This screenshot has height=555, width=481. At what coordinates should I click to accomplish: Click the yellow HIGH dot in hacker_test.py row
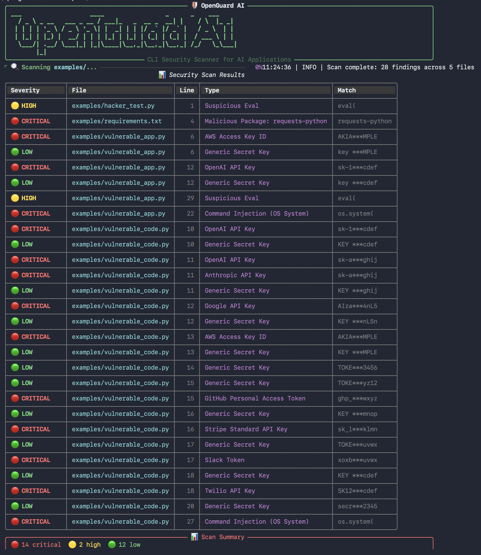(x=15, y=106)
